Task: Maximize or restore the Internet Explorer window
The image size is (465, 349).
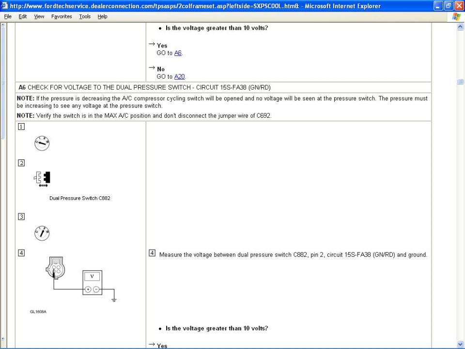Action: point(449,6)
